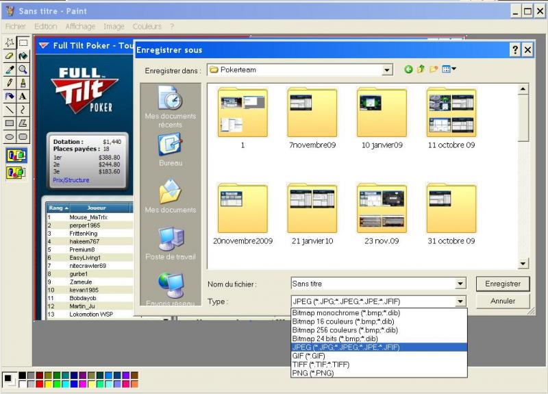Choose Bitmap monochrome file type
The width and height of the screenshot is (548, 394).
click(x=379, y=313)
